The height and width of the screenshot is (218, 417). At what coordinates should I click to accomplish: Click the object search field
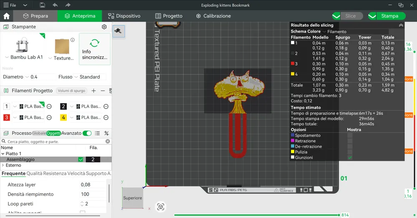click(x=55, y=141)
